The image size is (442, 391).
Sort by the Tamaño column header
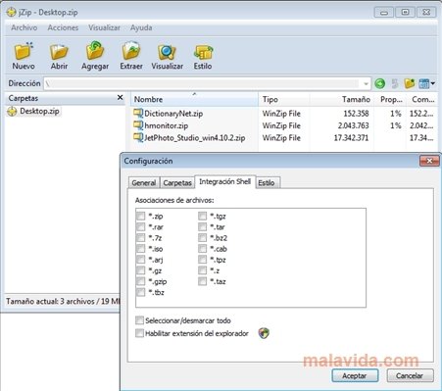(x=341, y=99)
